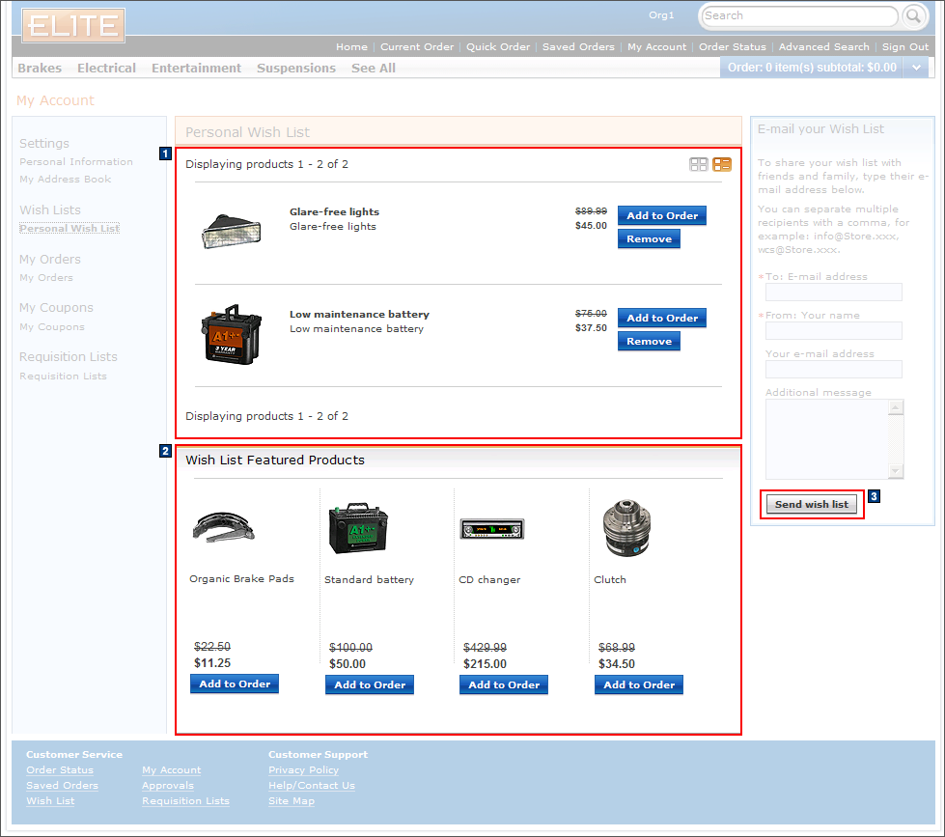
Task: Open the Brakes category menu
Action: (x=40, y=69)
